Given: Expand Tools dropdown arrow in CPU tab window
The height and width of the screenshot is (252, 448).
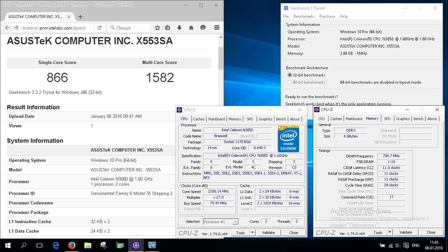Looking at the screenshot, I should (x=252, y=233).
